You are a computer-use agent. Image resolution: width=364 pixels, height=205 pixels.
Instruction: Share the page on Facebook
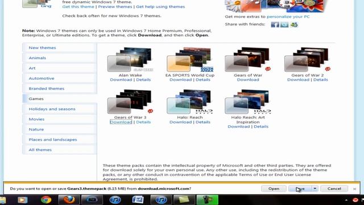(x=275, y=24)
